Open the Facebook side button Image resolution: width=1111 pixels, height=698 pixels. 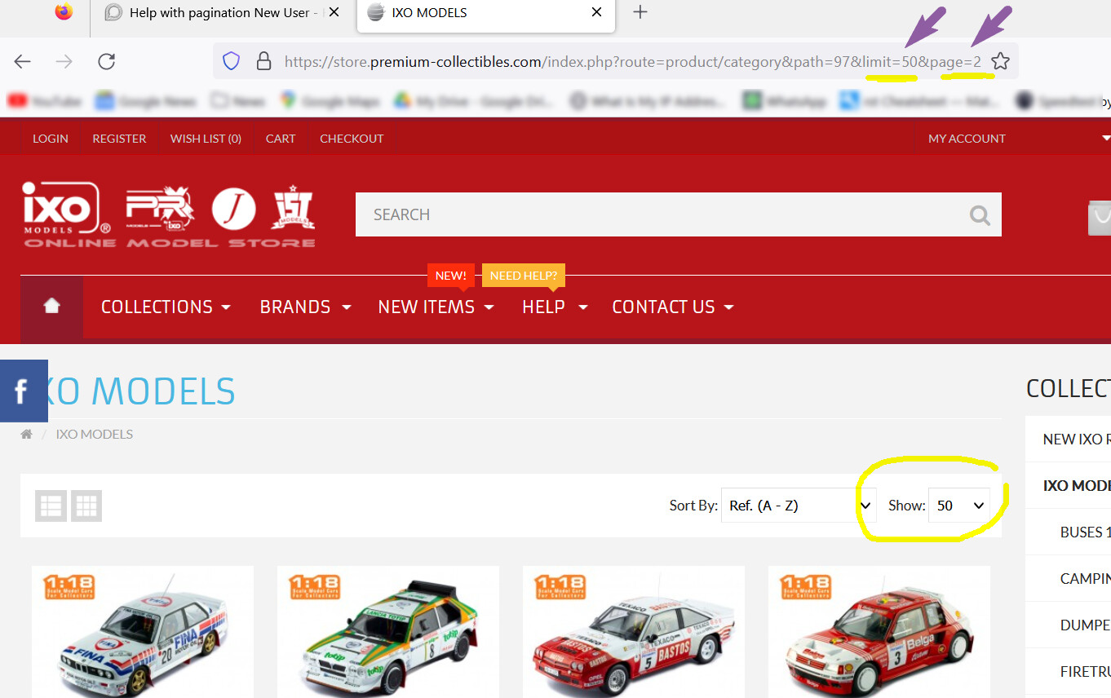23,391
